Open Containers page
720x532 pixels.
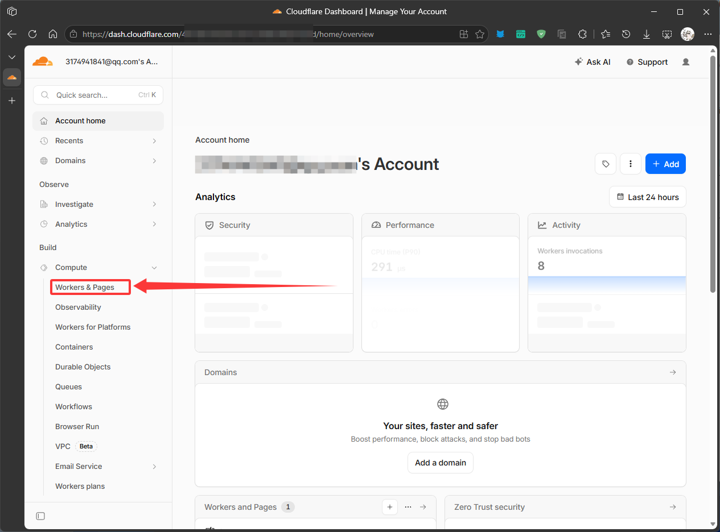tap(74, 347)
